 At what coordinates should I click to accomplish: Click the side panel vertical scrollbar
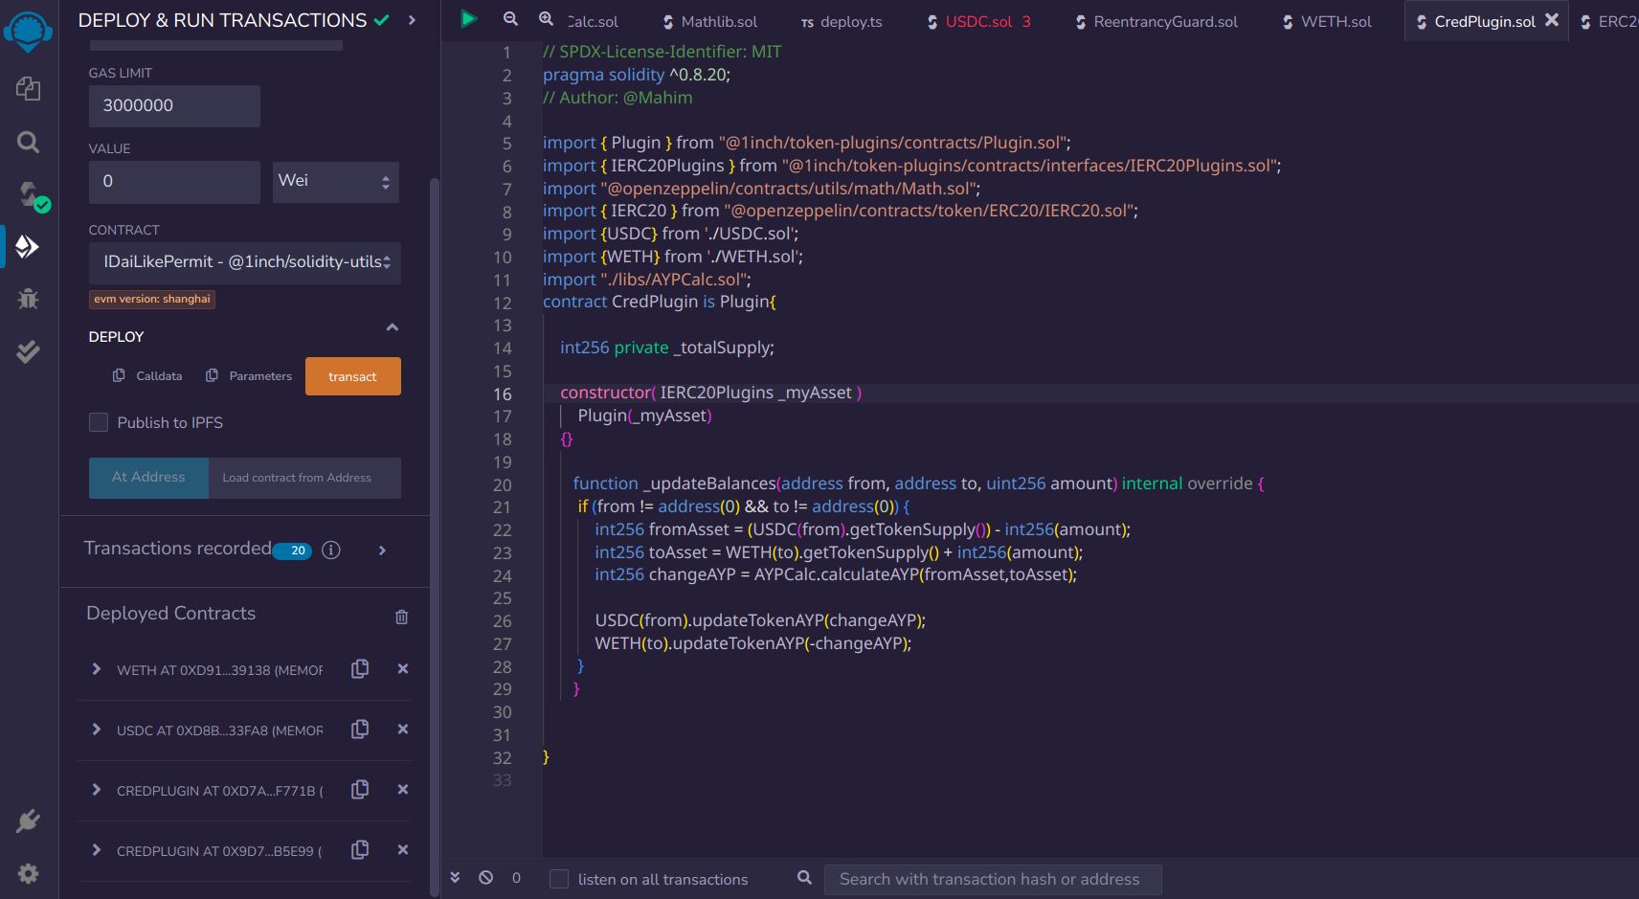(x=435, y=536)
